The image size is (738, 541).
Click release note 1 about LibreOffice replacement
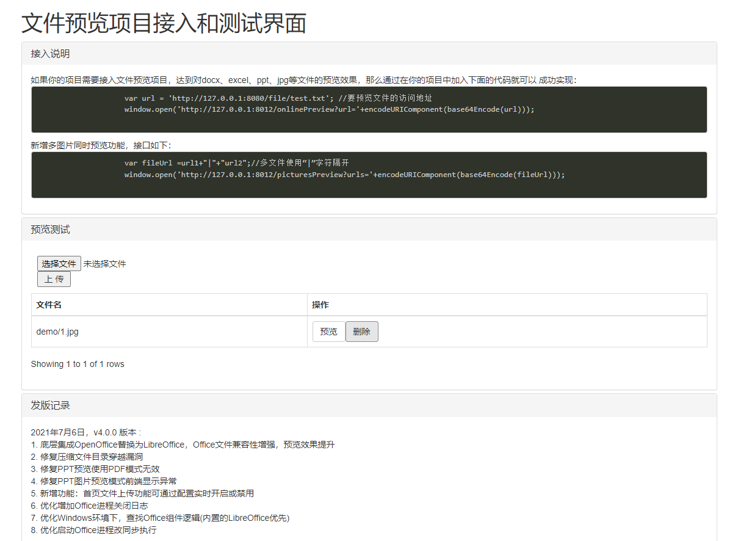pos(183,445)
